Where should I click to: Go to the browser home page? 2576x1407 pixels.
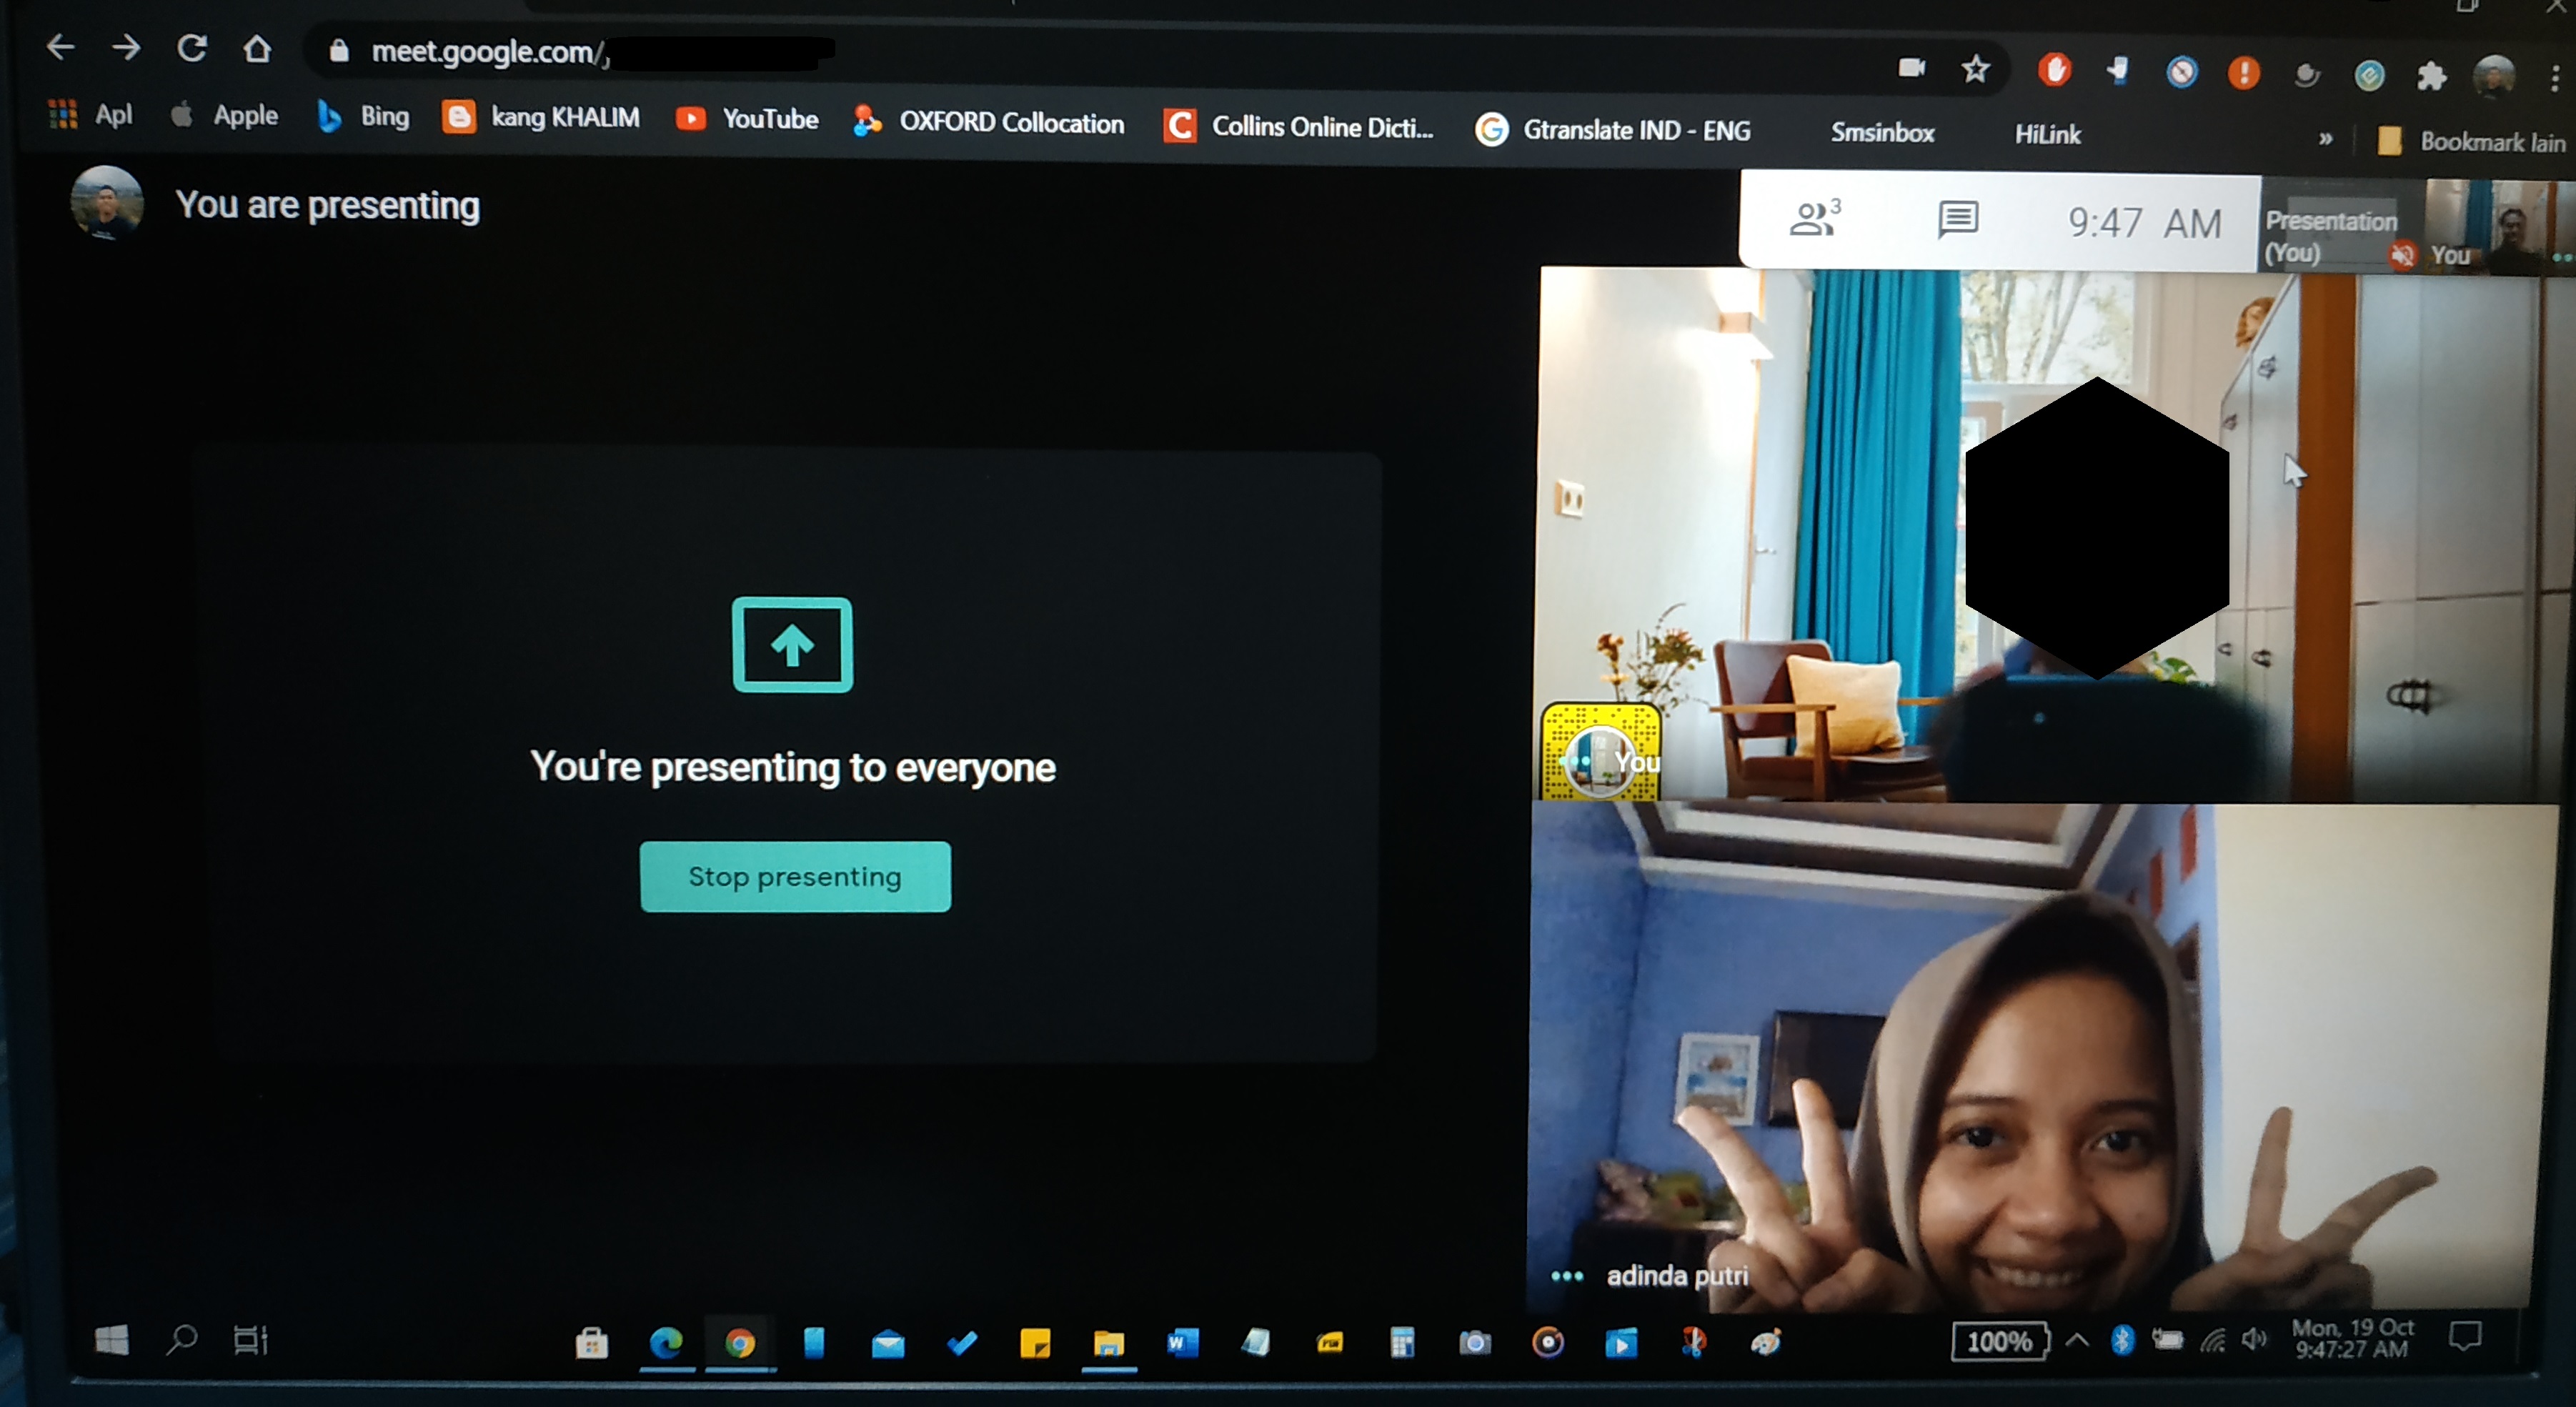click(257, 48)
